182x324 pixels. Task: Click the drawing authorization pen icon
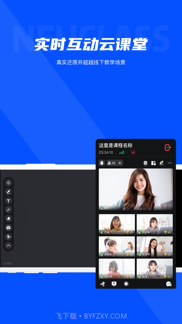[161, 163]
